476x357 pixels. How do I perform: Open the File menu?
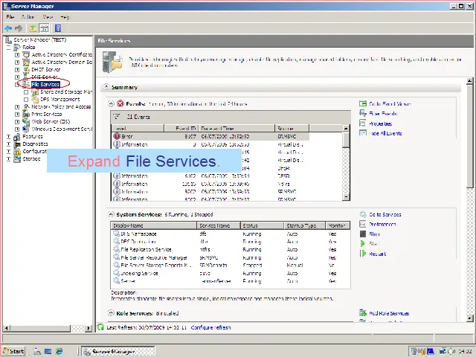pyautogui.click(x=10, y=17)
